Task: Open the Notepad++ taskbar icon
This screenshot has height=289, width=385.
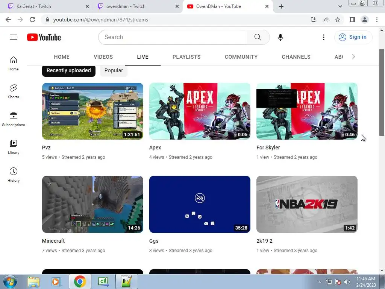Action: point(127,281)
